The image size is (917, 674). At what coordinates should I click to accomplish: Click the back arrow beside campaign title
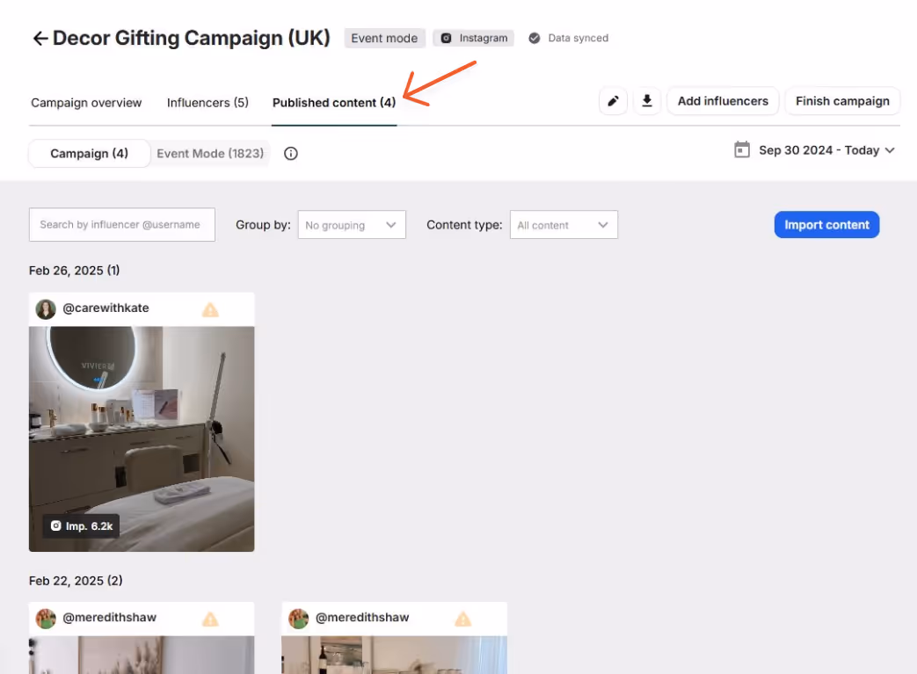[x=40, y=39]
